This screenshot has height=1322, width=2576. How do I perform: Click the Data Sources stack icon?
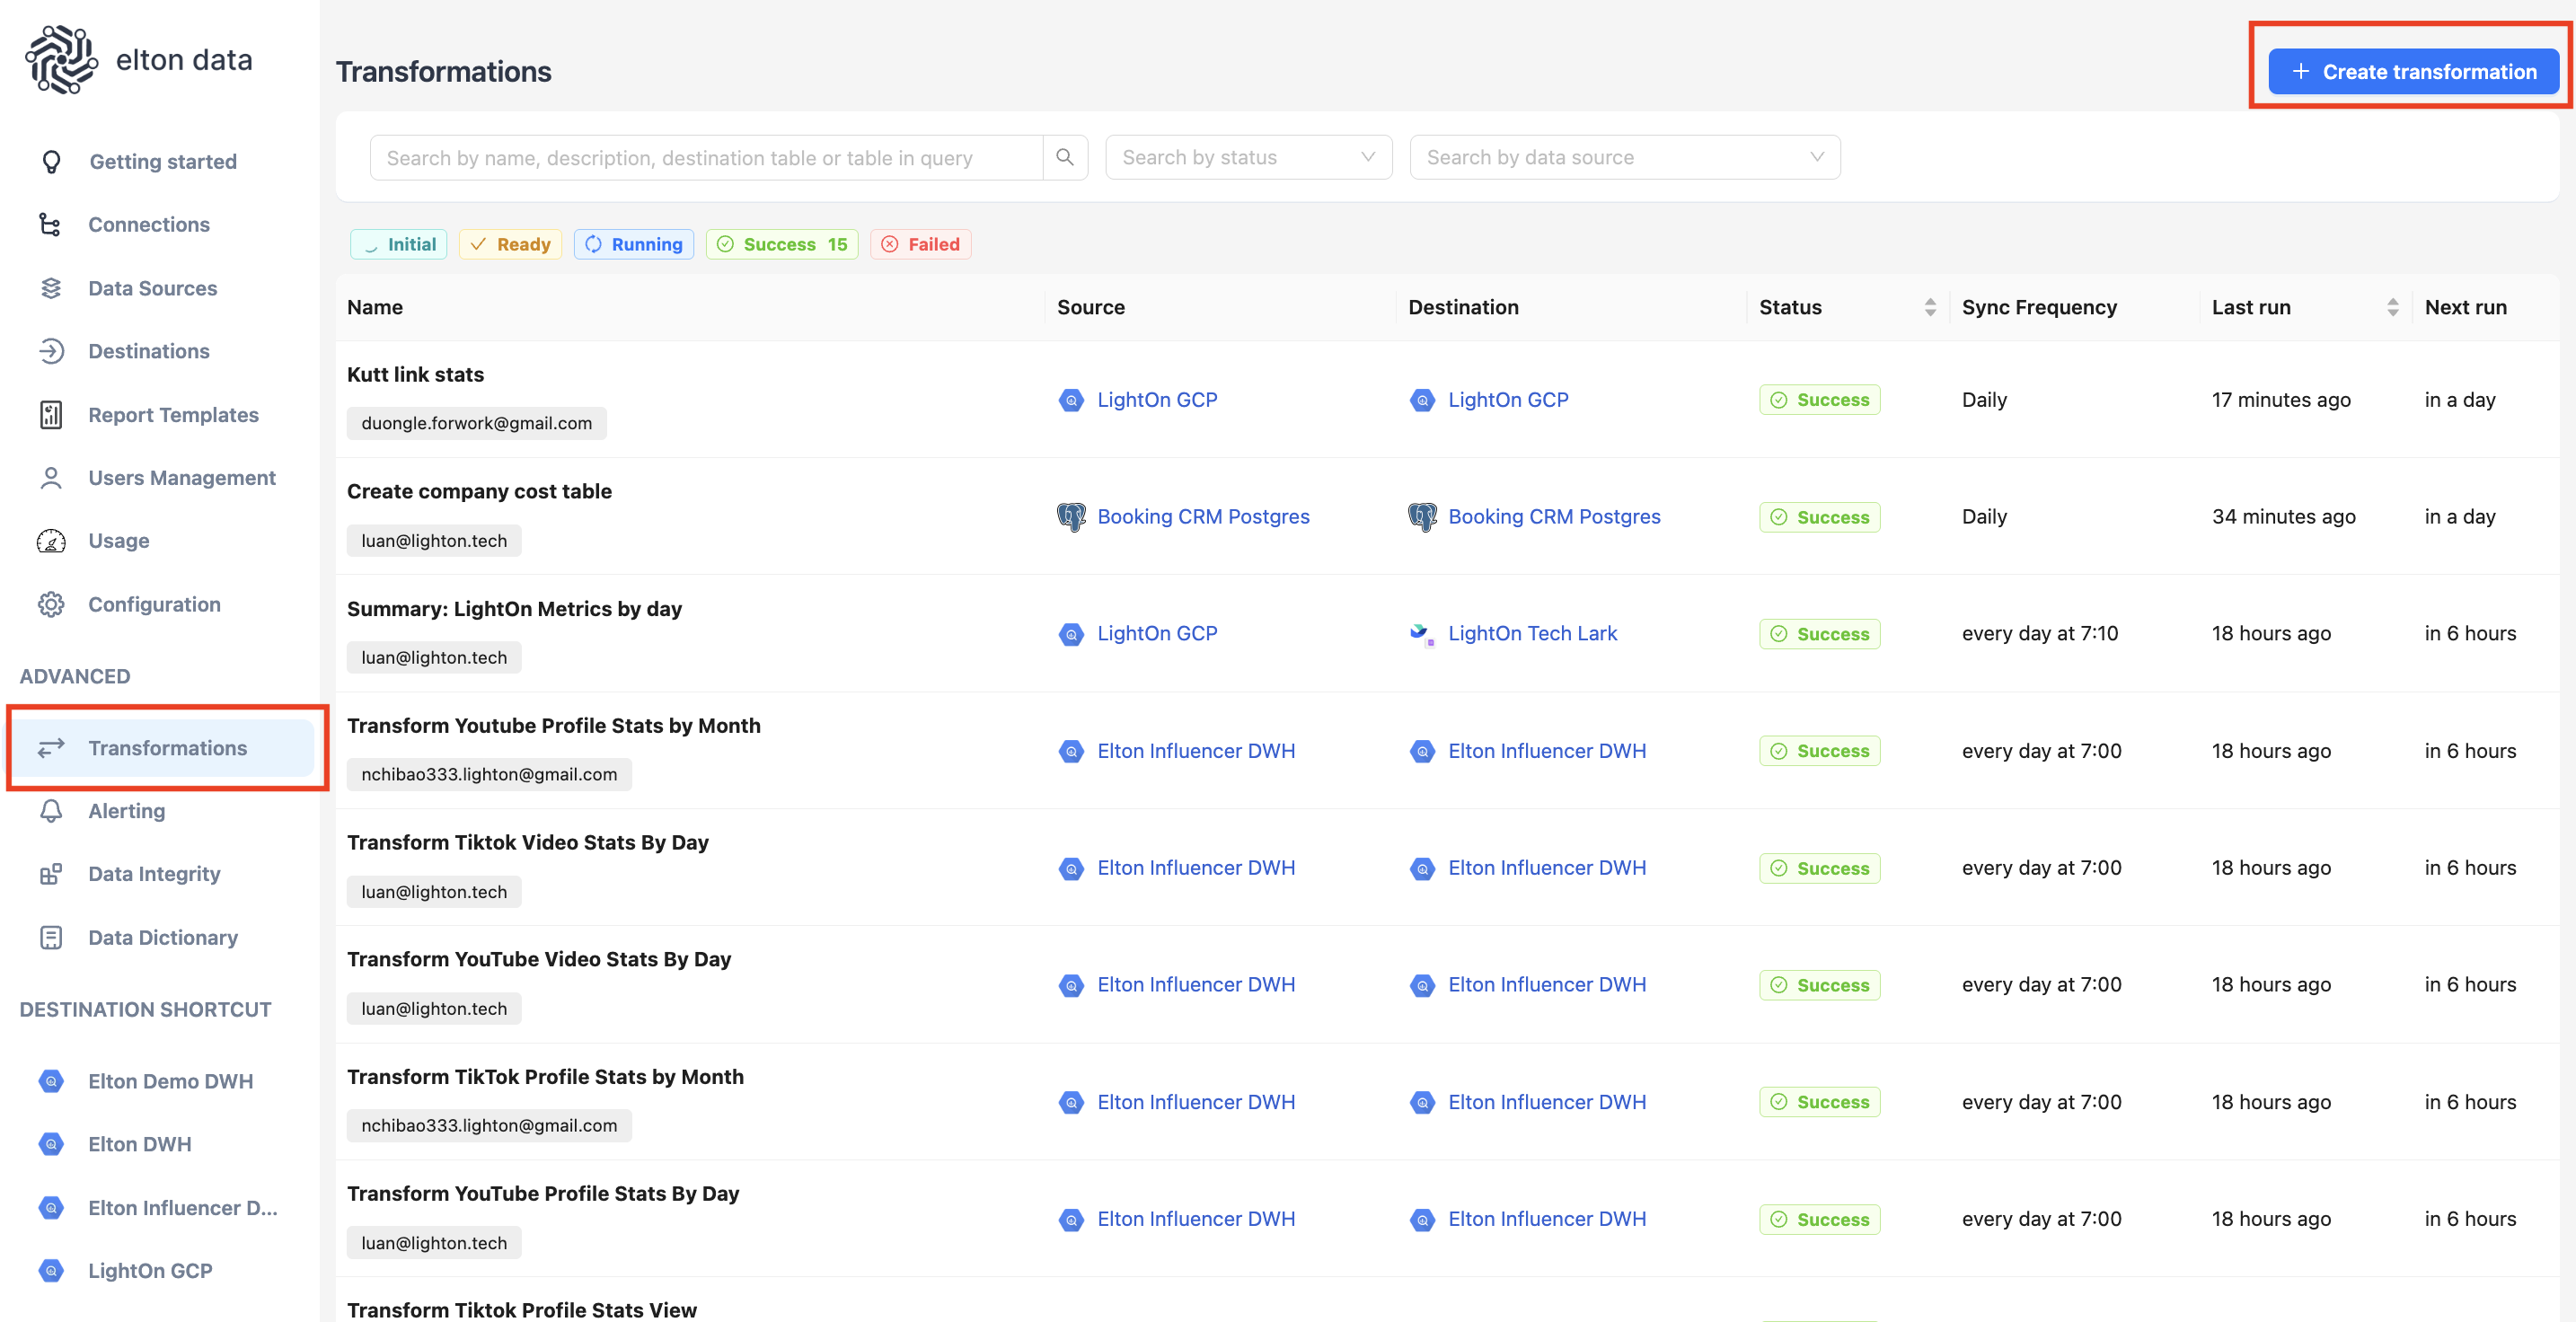(x=51, y=288)
